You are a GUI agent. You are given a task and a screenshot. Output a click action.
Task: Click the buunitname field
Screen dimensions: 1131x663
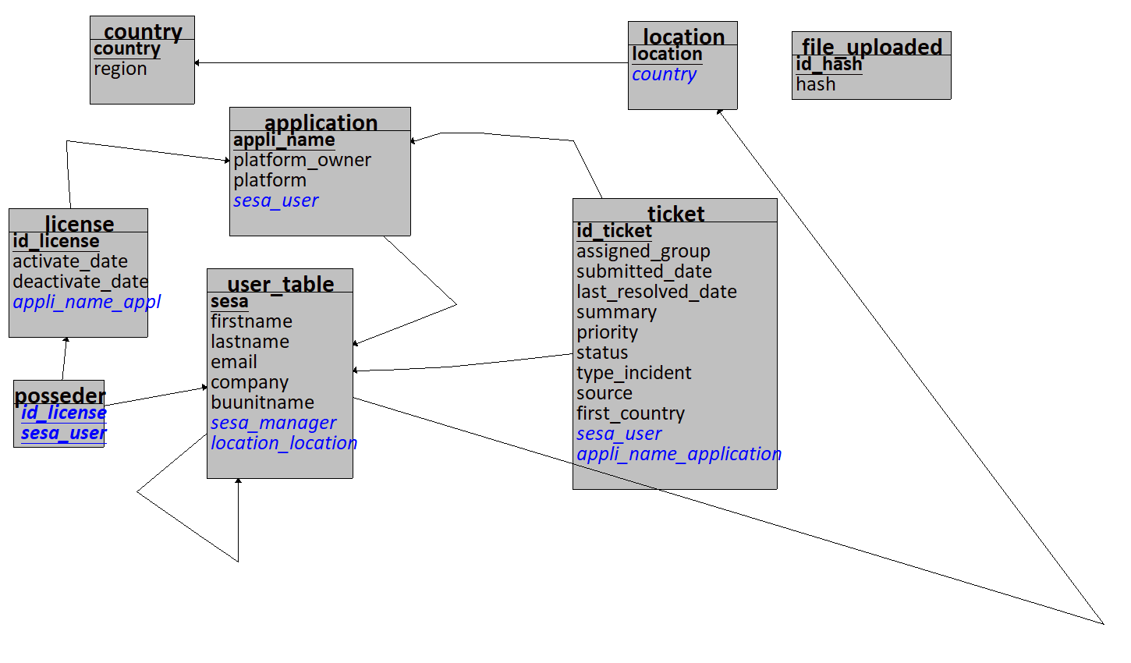pos(262,403)
